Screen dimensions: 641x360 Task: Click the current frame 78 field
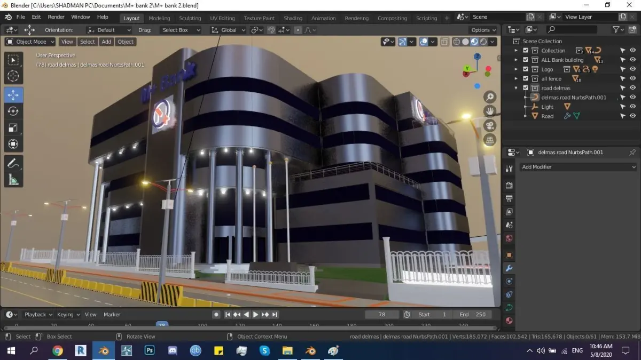tap(382, 315)
